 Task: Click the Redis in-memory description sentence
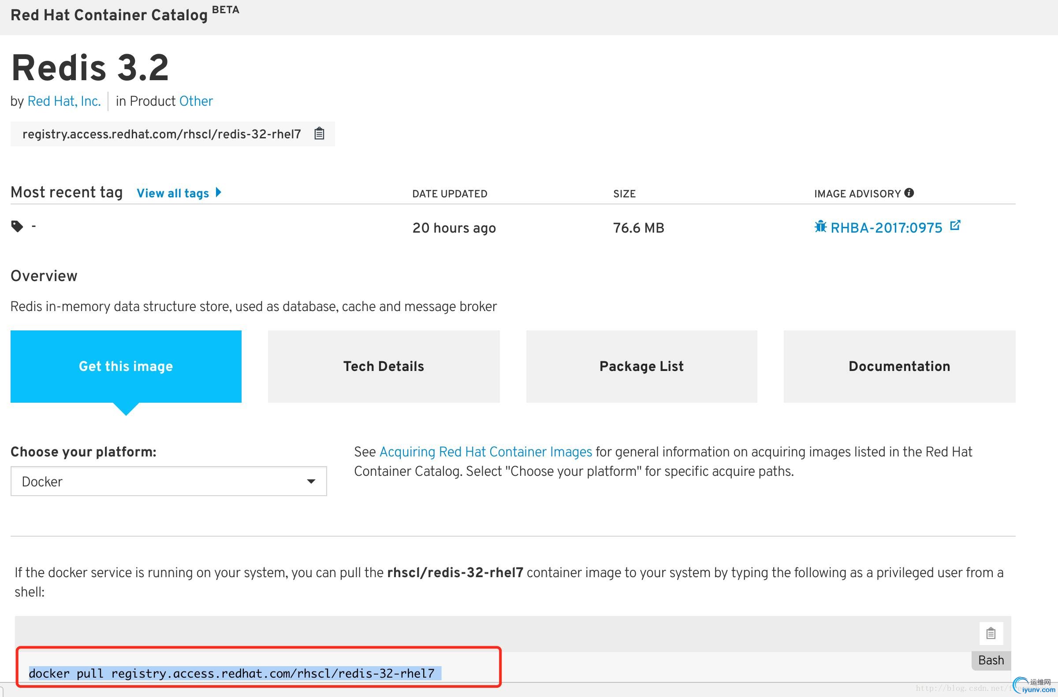pos(253,307)
